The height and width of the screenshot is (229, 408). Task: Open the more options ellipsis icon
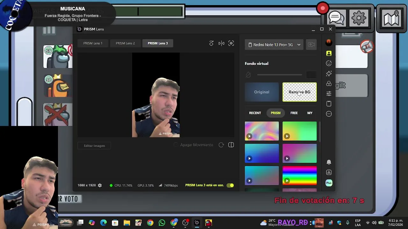329,114
